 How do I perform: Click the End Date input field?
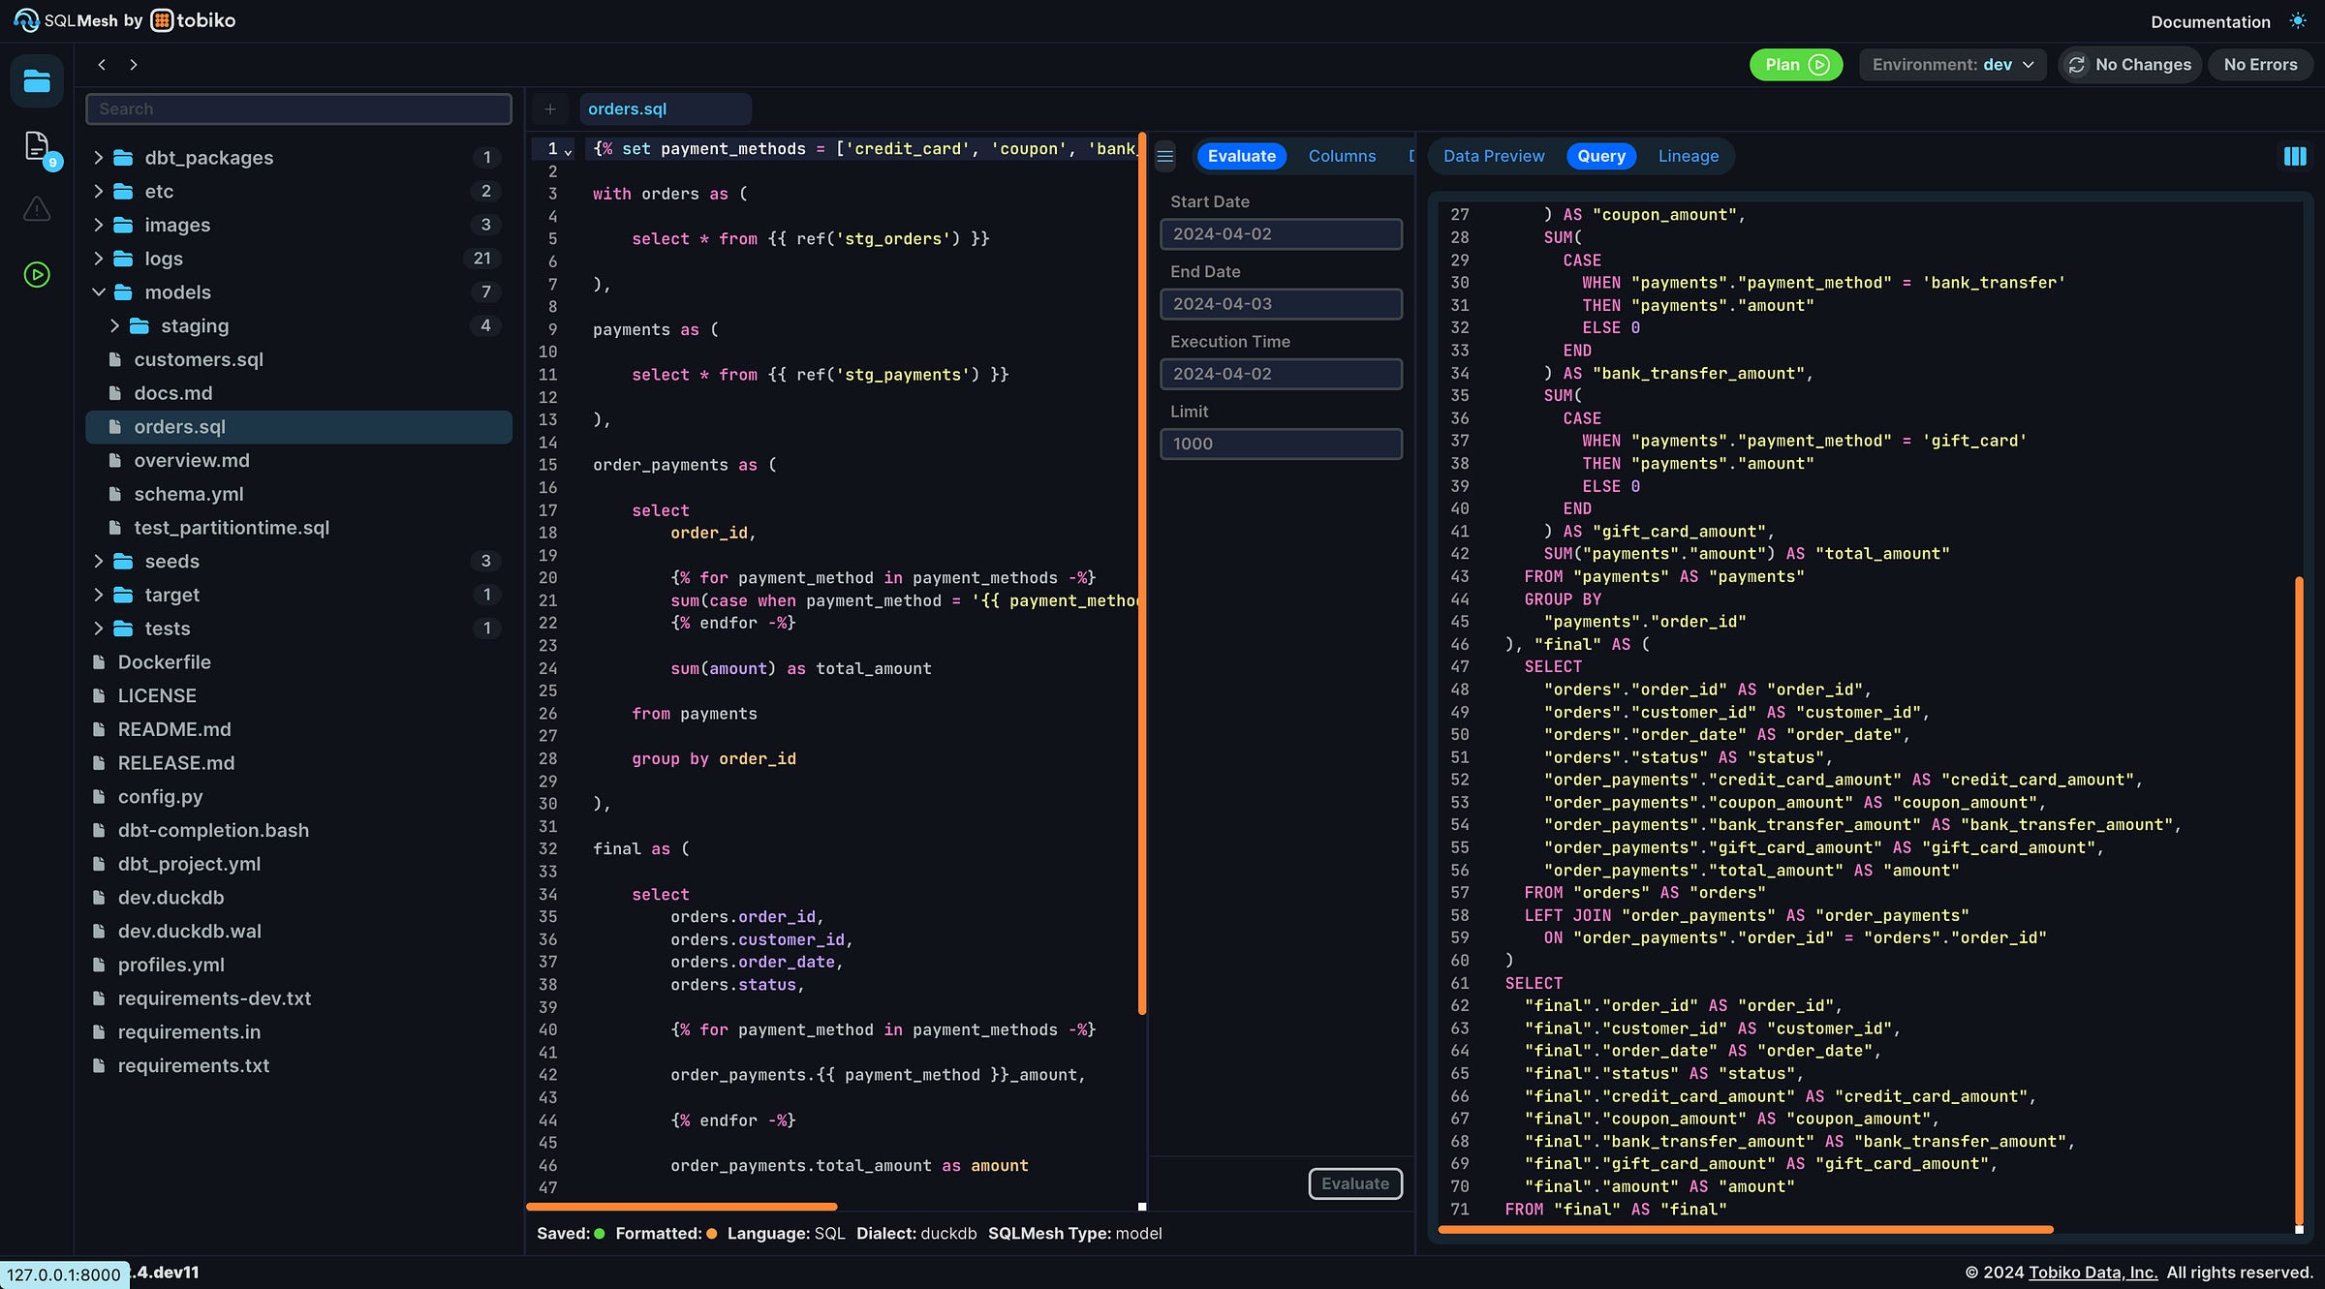[1281, 304]
